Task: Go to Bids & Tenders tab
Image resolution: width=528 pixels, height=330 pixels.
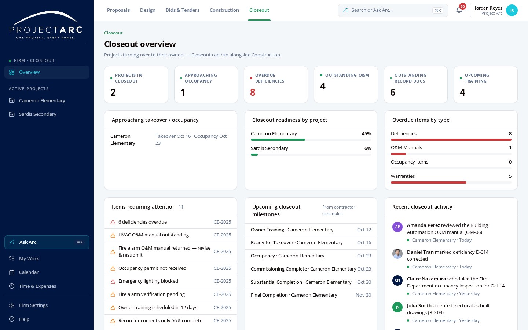Action: click(x=183, y=10)
